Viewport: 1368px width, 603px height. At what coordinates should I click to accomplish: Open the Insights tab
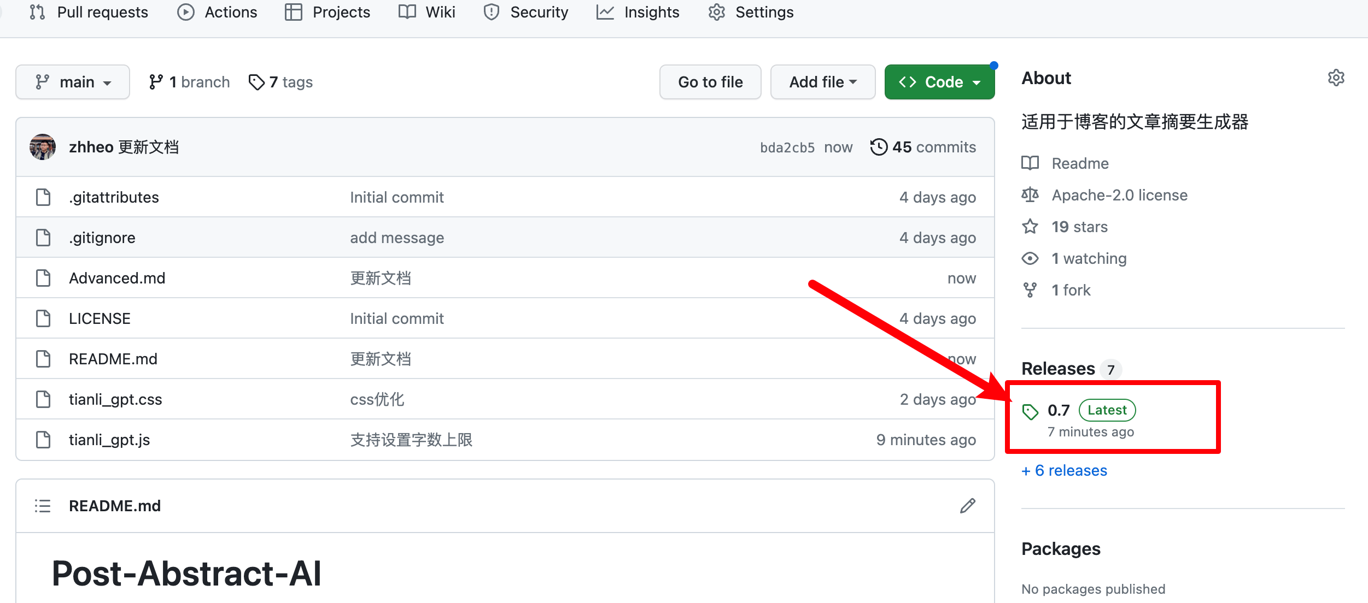point(638,12)
